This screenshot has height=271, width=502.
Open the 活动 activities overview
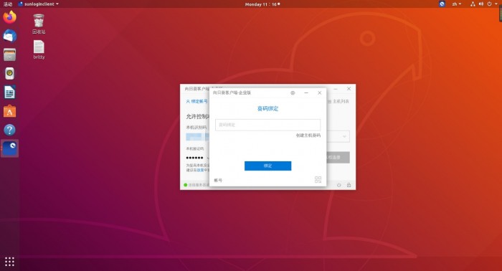click(x=8, y=4)
